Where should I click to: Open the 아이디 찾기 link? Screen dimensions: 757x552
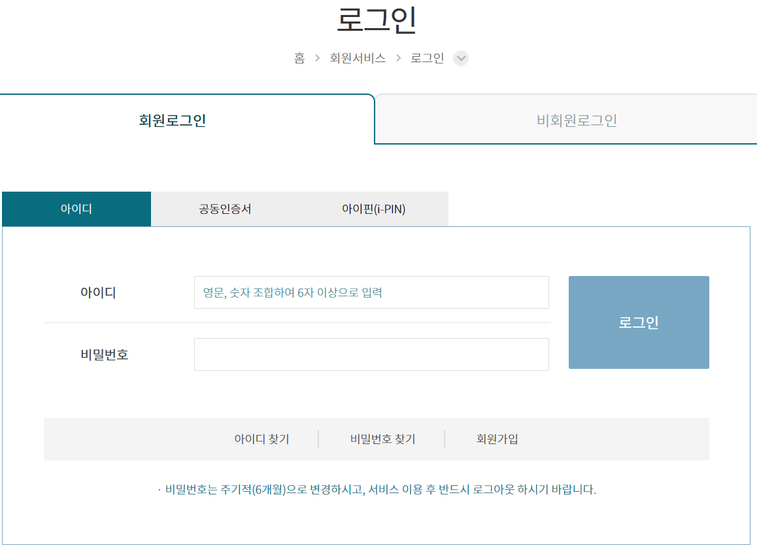point(262,438)
